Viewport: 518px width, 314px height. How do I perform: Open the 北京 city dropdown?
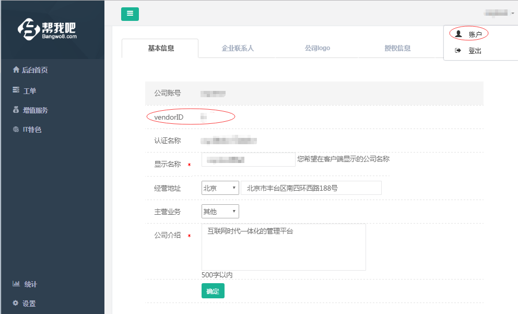(x=220, y=188)
